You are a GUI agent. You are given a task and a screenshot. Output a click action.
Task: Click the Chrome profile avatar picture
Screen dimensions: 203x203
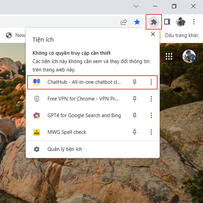[x=181, y=22]
